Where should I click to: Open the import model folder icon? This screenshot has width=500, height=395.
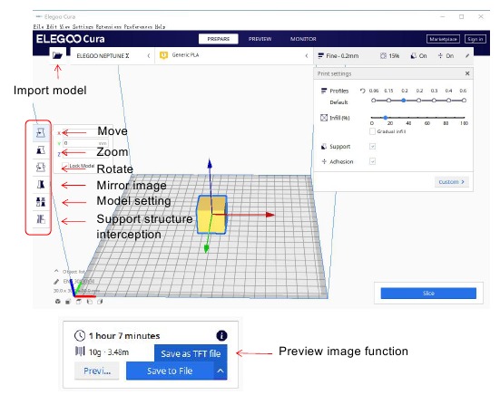click(x=57, y=55)
